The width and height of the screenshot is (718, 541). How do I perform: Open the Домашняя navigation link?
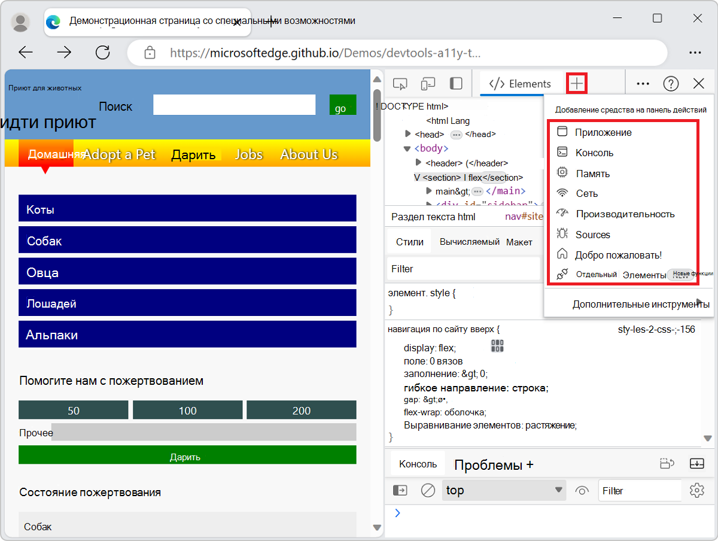[46, 154]
